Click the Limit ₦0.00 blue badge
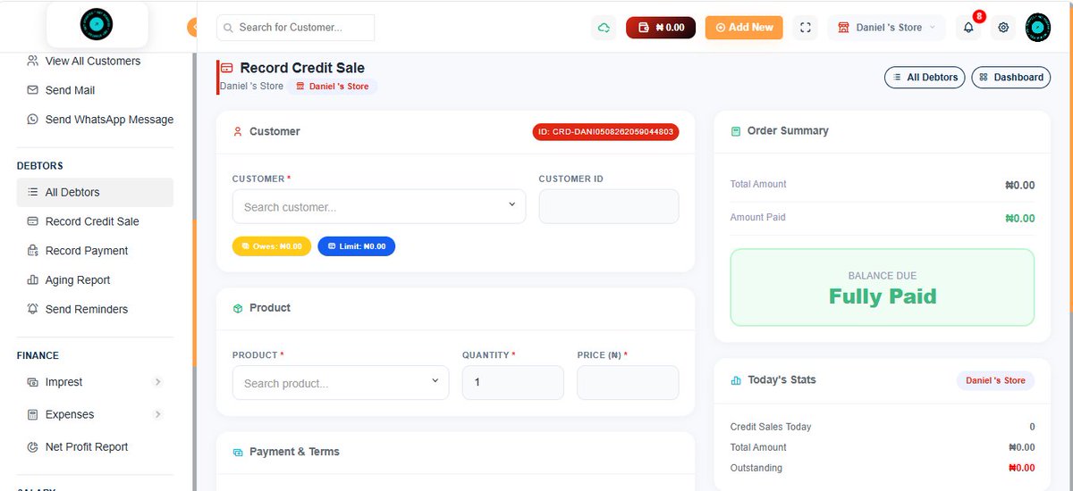 pos(356,246)
